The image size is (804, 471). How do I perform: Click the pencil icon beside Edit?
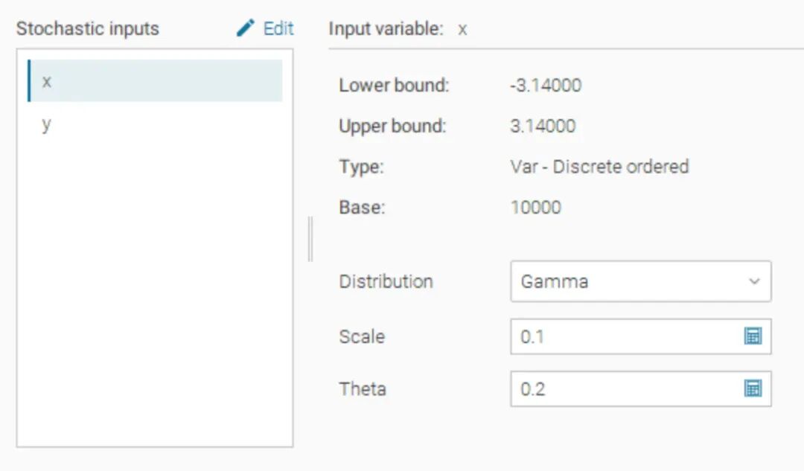pyautogui.click(x=245, y=28)
